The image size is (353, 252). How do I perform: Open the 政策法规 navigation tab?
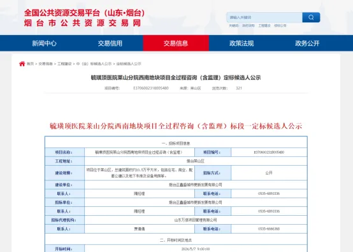pyautogui.click(x=241, y=43)
